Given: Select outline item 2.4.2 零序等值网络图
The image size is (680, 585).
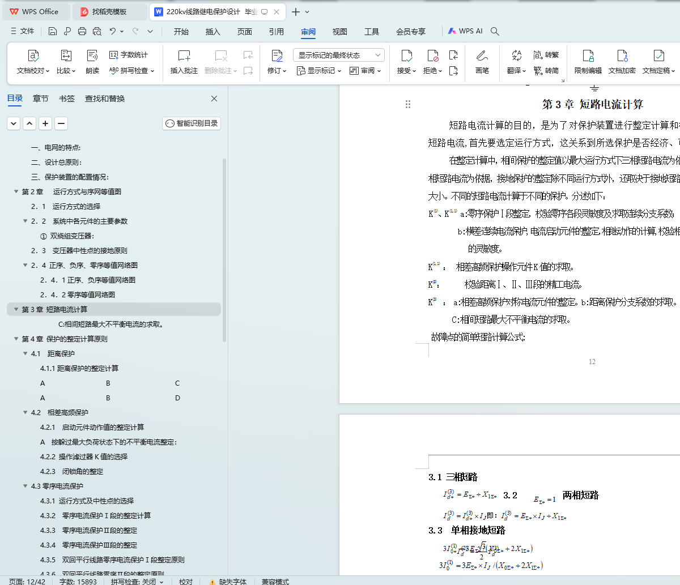Looking at the screenshot, I should tap(78, 294).
